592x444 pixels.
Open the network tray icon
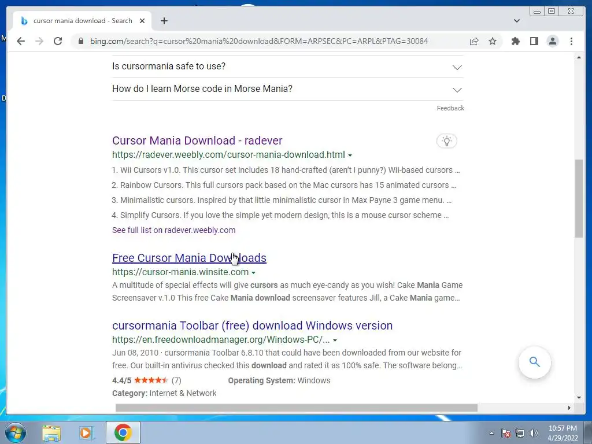(520, 433)
